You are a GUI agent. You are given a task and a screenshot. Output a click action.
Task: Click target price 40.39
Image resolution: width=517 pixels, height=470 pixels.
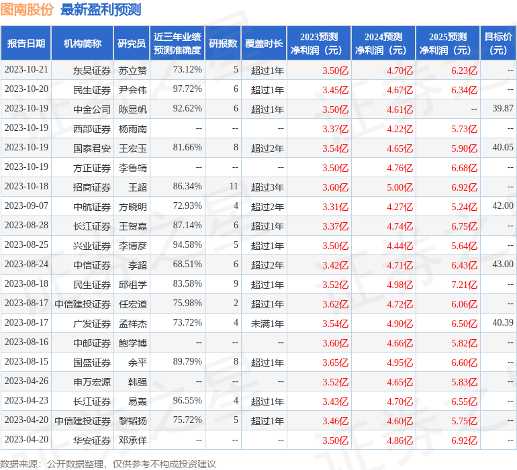[x=503, y=322]
